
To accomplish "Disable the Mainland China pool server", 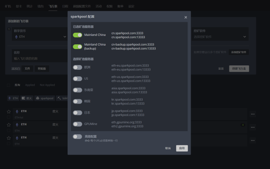I will tap(77, 35).
